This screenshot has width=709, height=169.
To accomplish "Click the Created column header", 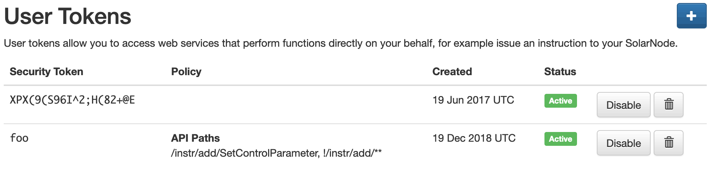I will click(452, 71).
